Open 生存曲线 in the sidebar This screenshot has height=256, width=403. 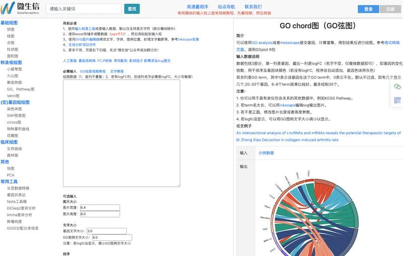pyautogui.click(x=15, y=148)
